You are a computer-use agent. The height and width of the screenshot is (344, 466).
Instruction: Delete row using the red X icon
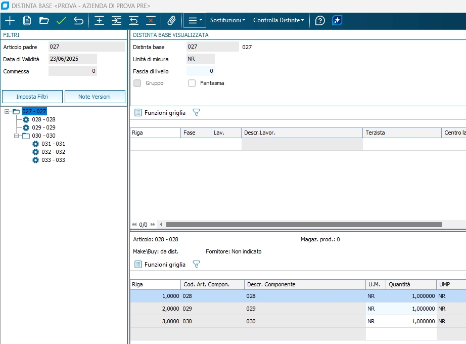click(x=150, y=21)
